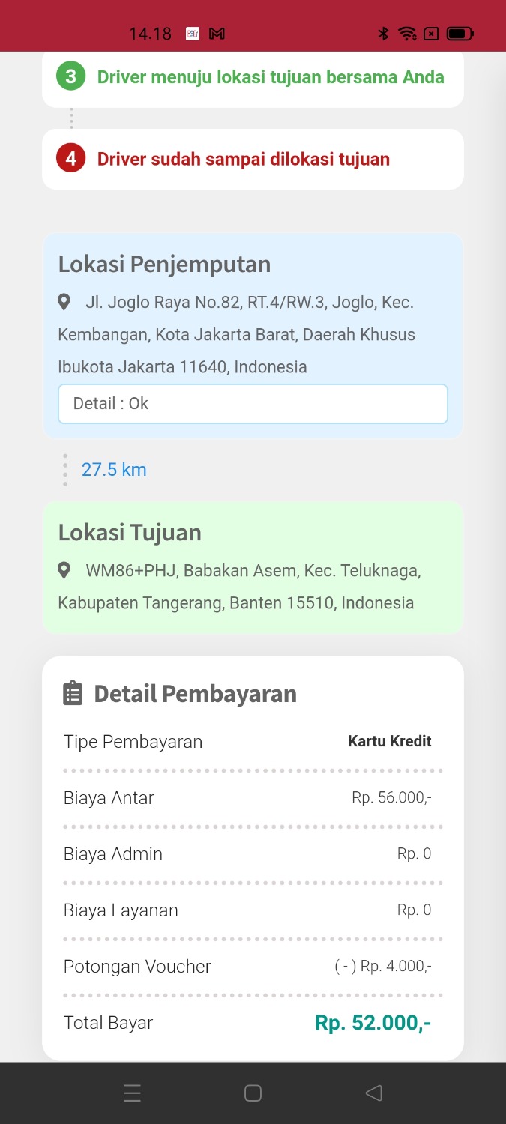Viewport: 506px width, 1124px height.
Task: Tap the pickup location pin icon
Action: point(64,302)
